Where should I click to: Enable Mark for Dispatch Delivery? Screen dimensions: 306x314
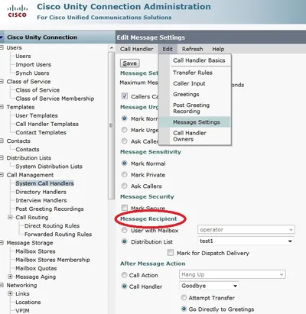tap(171, 253)
